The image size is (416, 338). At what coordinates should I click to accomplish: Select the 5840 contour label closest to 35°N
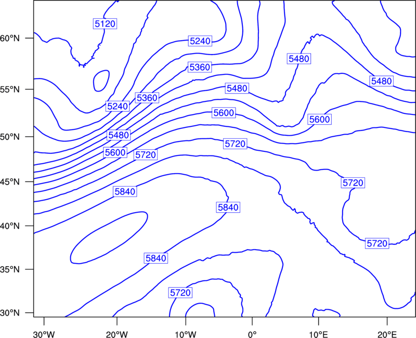[x=156, y=258]
